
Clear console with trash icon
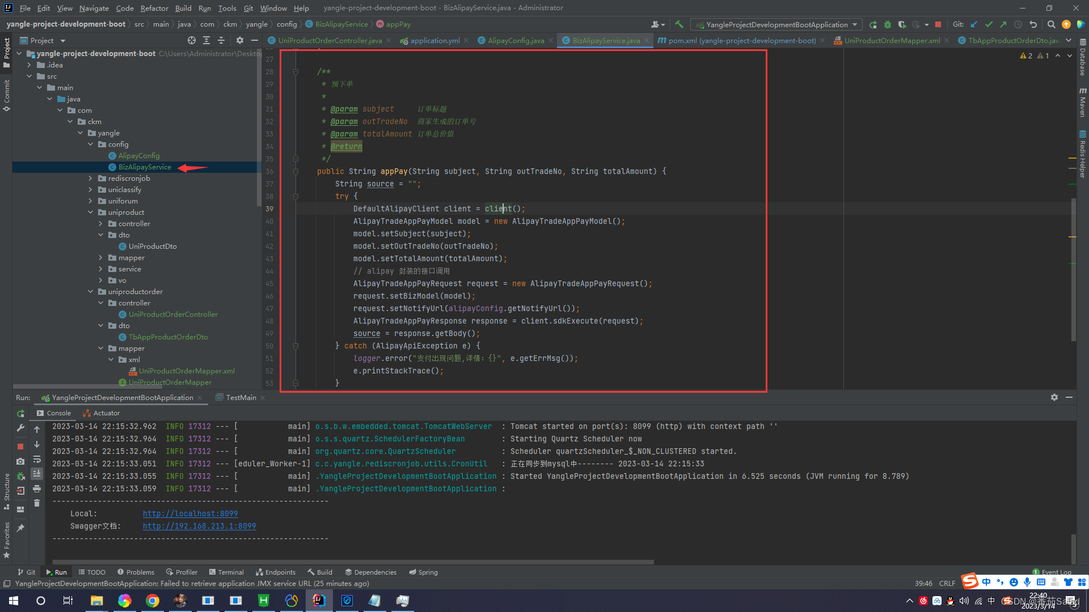[37, 503]
